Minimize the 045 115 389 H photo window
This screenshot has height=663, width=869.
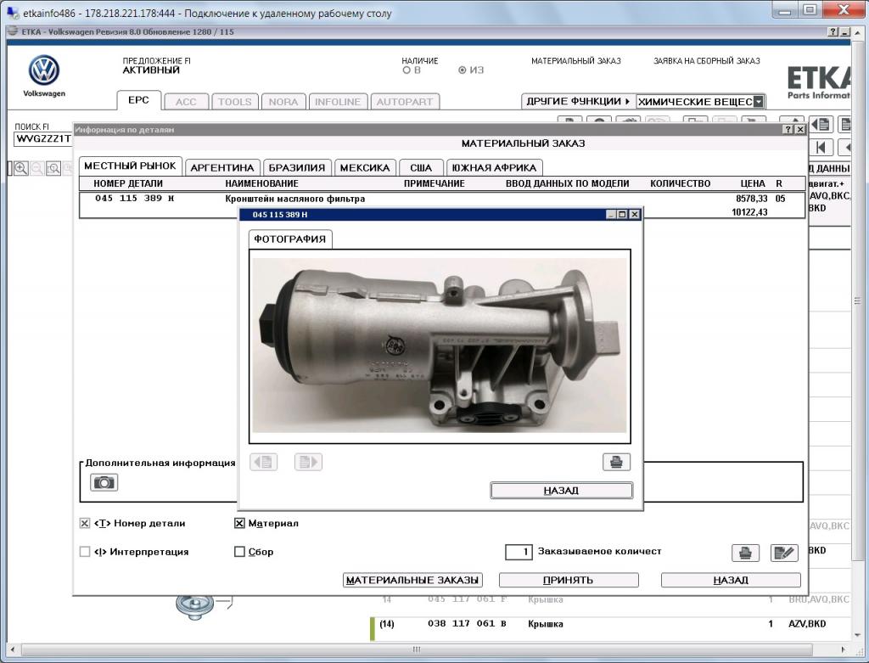[611, 215]
